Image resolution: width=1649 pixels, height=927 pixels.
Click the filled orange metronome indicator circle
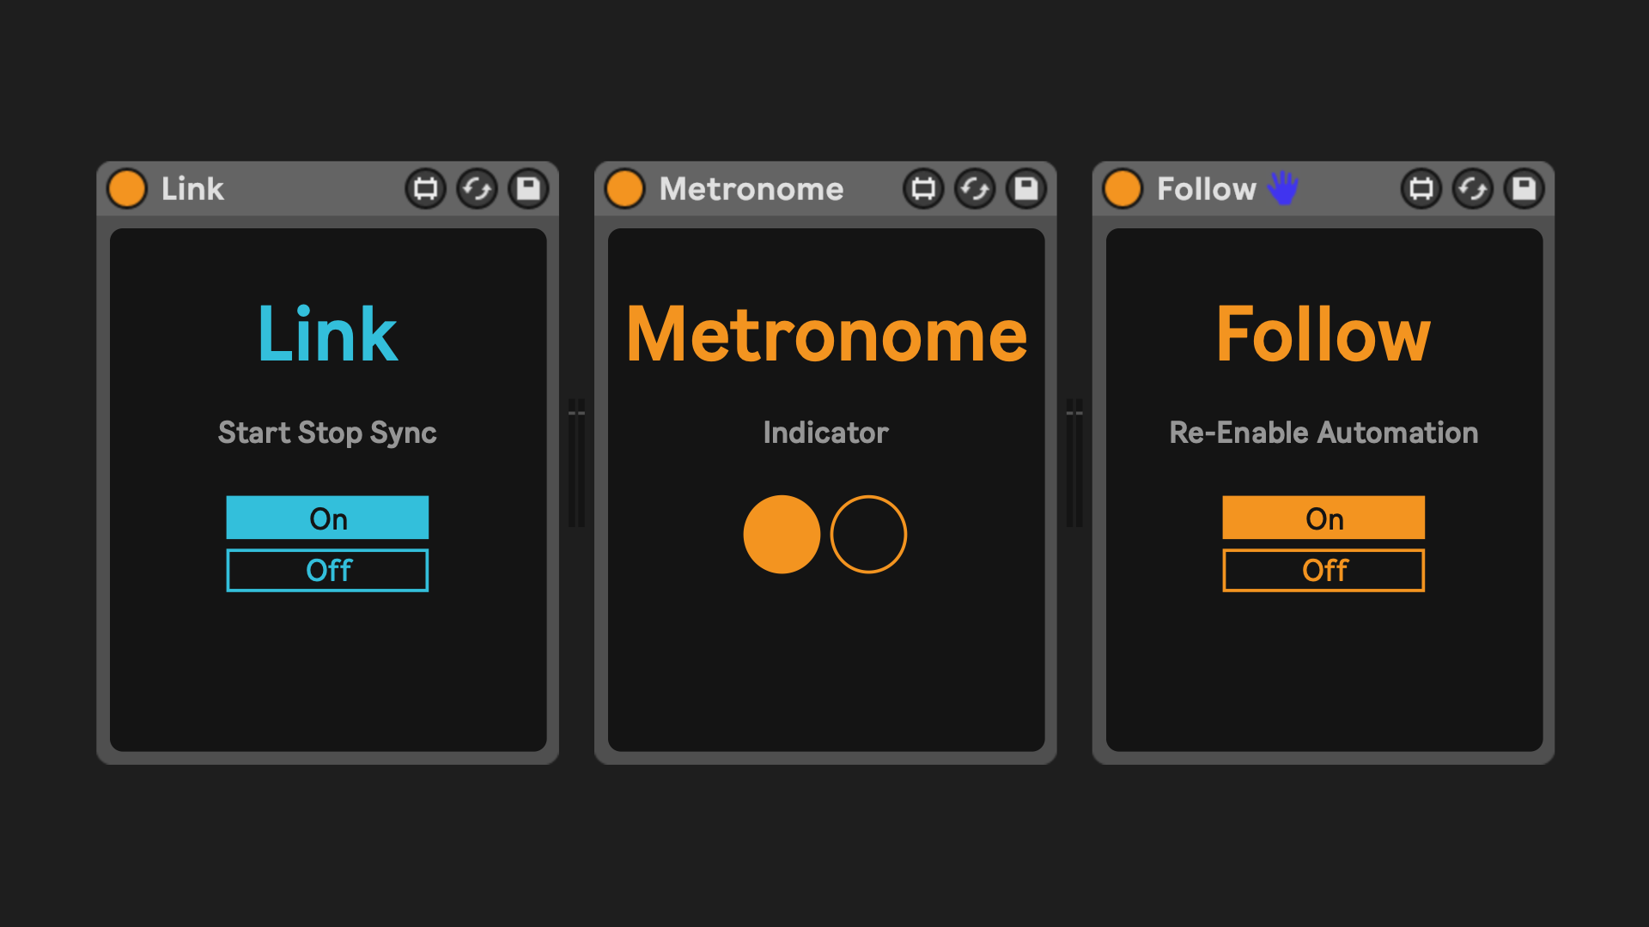[782, 534]
